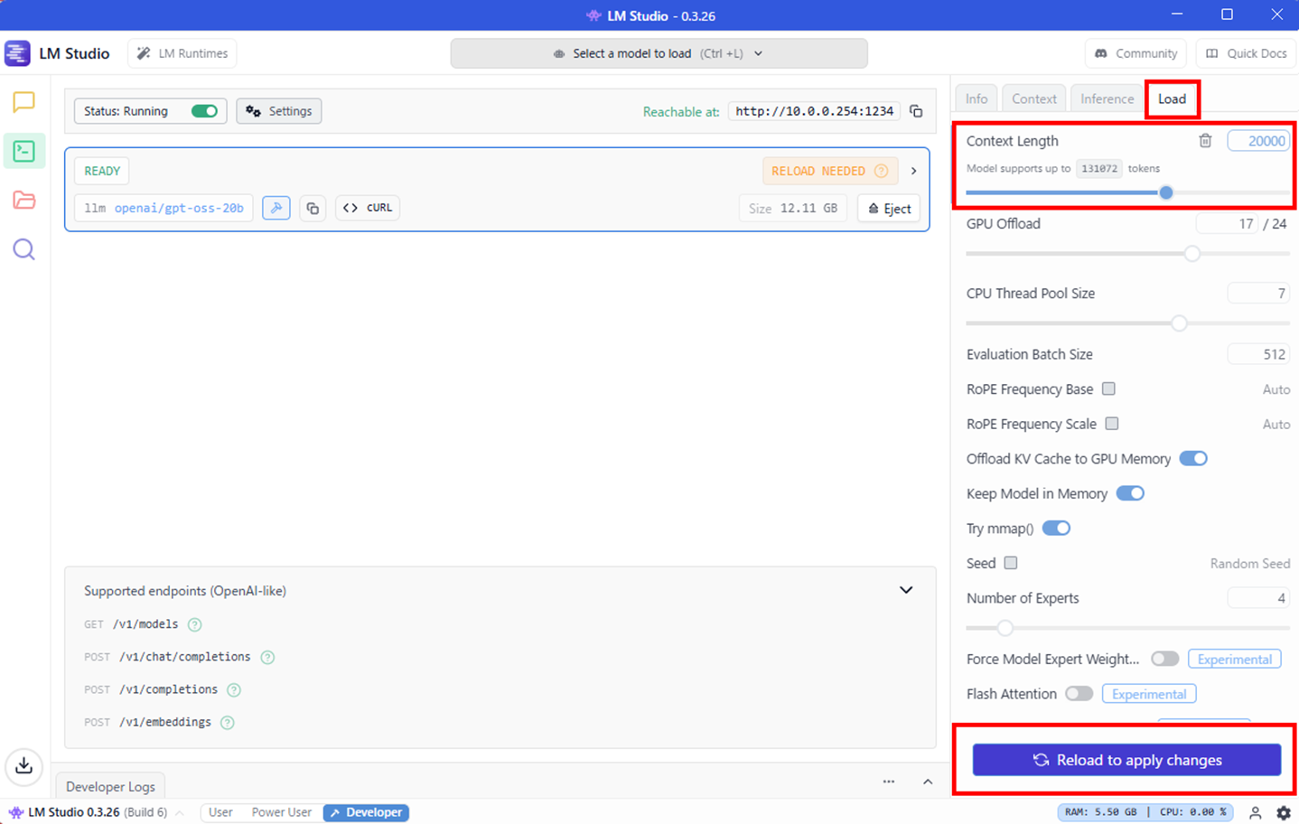Disable Offload KV Cache to GPU Memory
Screen dimensions: 1299x824
(1192, 459)
